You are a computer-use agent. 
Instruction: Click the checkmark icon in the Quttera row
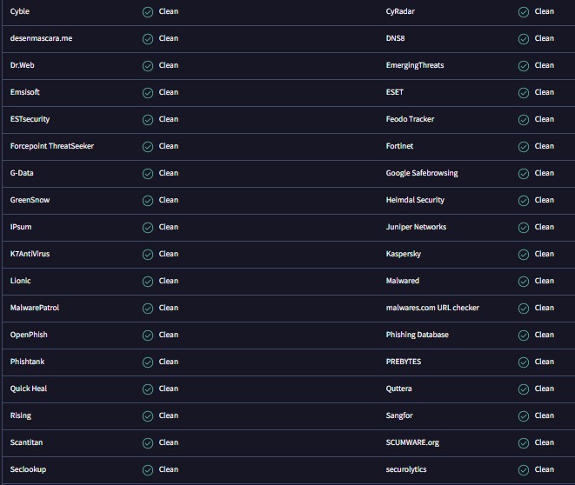tap(524, 389)
